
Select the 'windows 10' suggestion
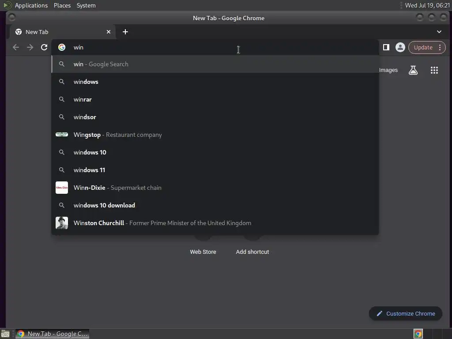coord(215,152)
